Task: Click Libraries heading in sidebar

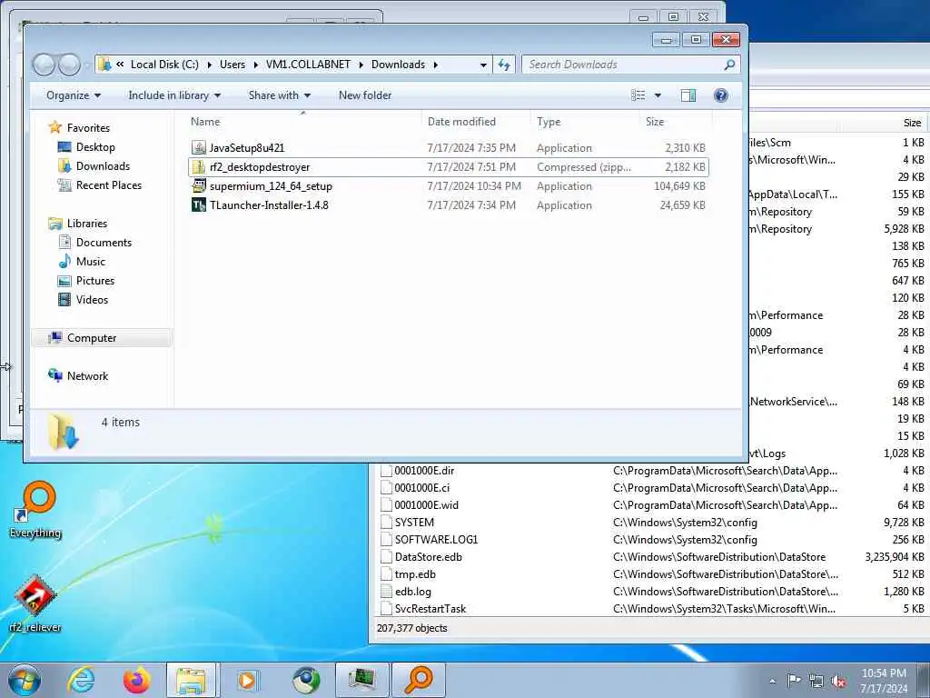Action: (x=78, y=224)
